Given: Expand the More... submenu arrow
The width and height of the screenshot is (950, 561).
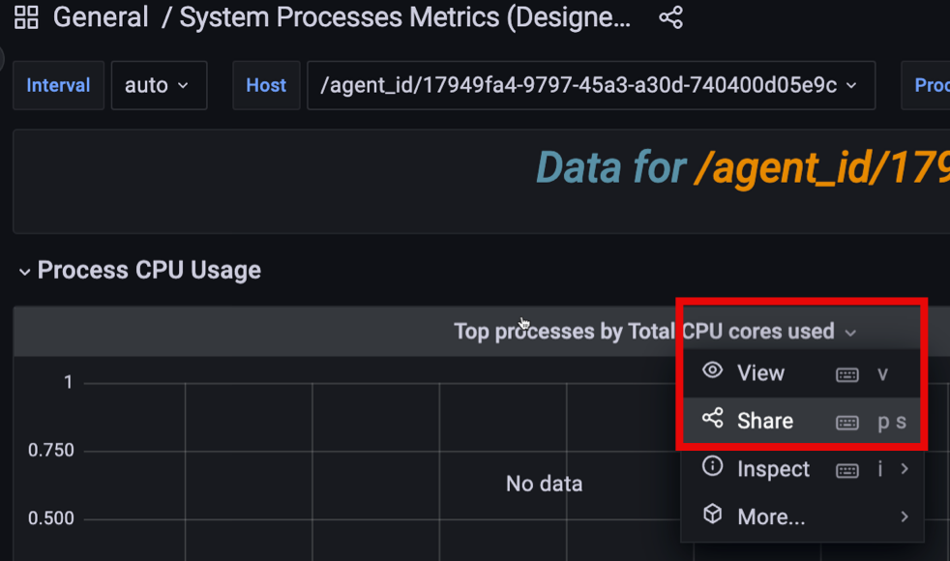Looking at the screenshot, I should click(905, 517).
